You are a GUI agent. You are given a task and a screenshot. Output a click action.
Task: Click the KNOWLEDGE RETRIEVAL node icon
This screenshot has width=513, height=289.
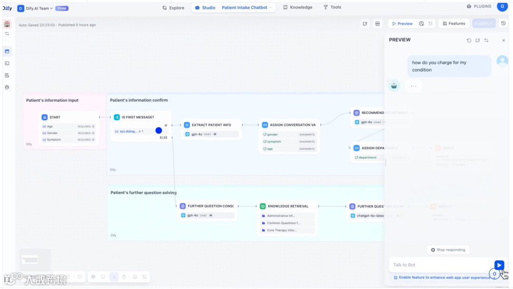tap(263, 206)
